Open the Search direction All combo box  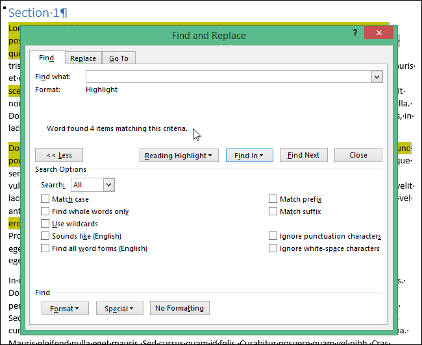point(93,185)
